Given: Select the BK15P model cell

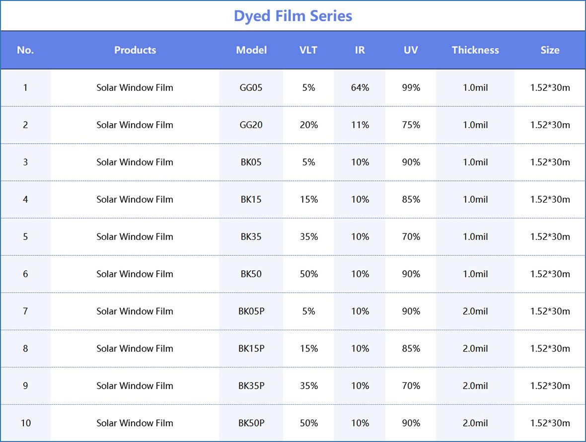Looking at the screenshot, I should click(x=251, y=349).
